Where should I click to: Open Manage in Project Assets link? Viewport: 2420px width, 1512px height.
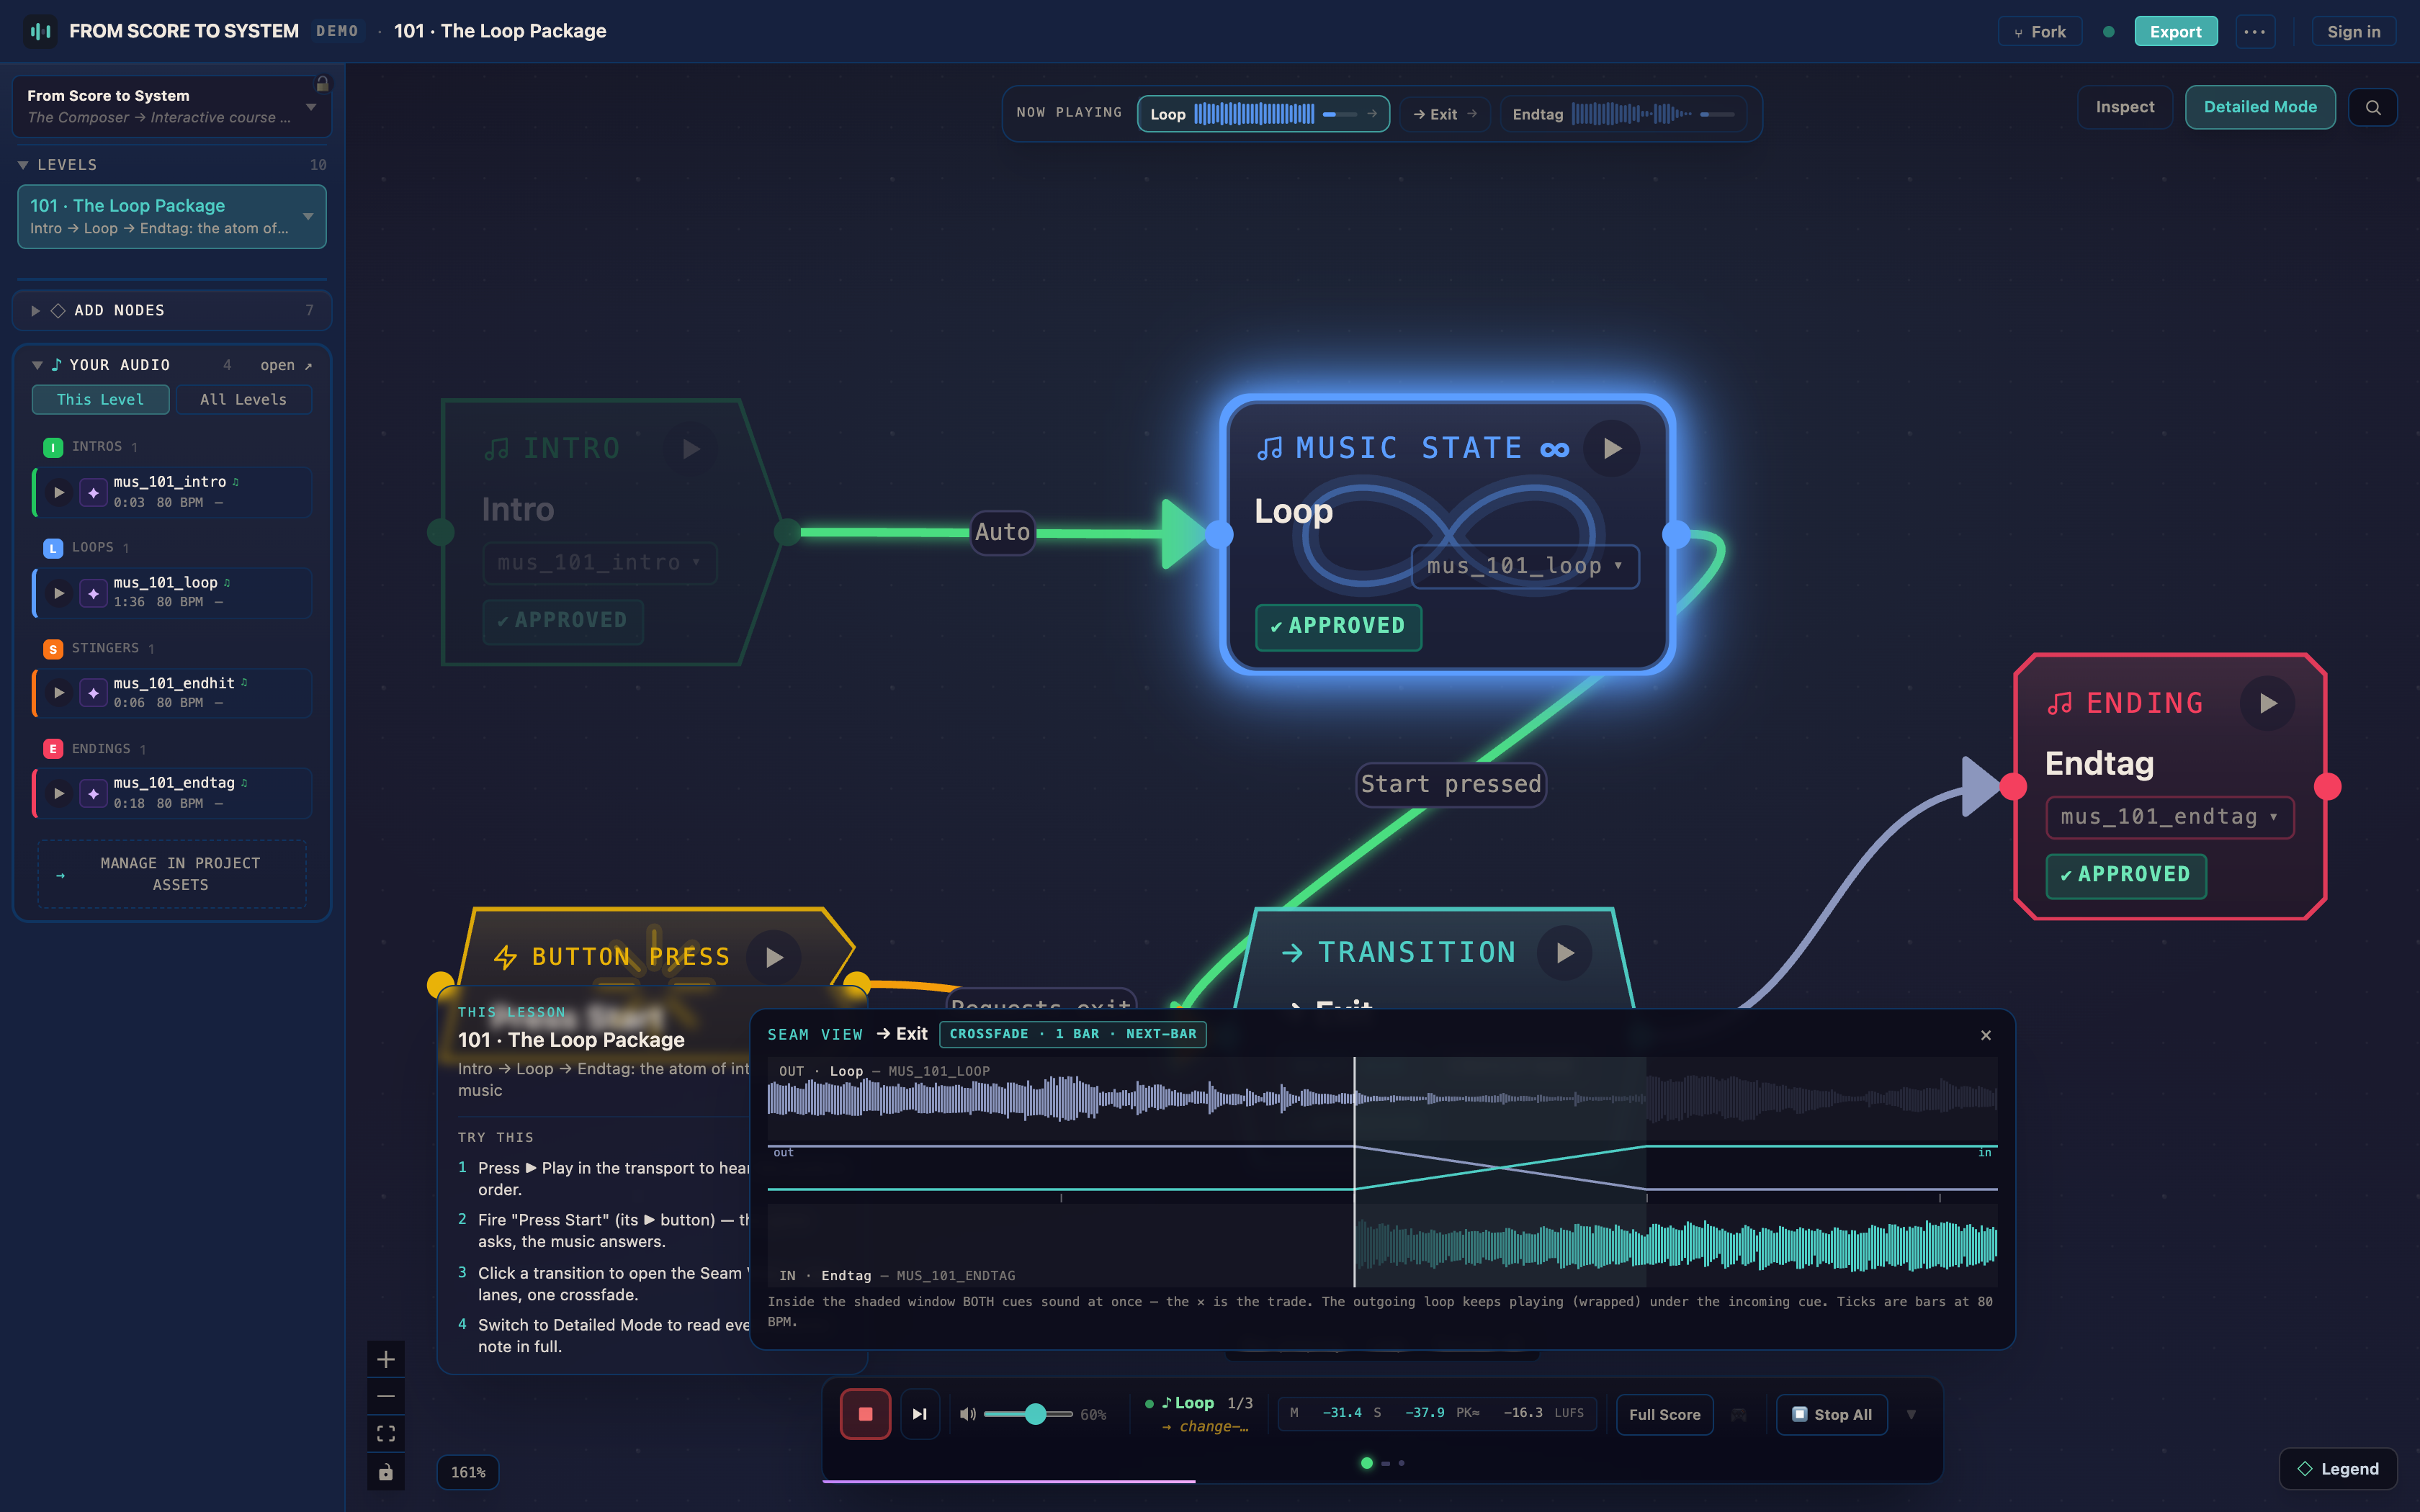pos(172,874)
